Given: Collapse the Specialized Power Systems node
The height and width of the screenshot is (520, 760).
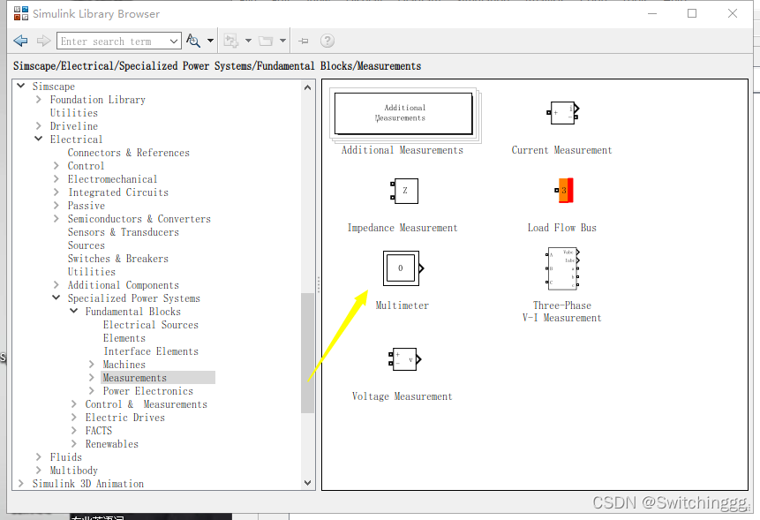Looking at the screenshot, I should (x=56, y=298).
